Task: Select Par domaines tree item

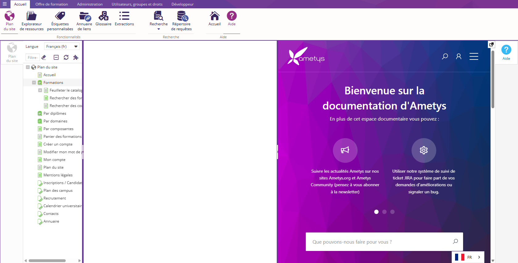Action: [55, 121]
